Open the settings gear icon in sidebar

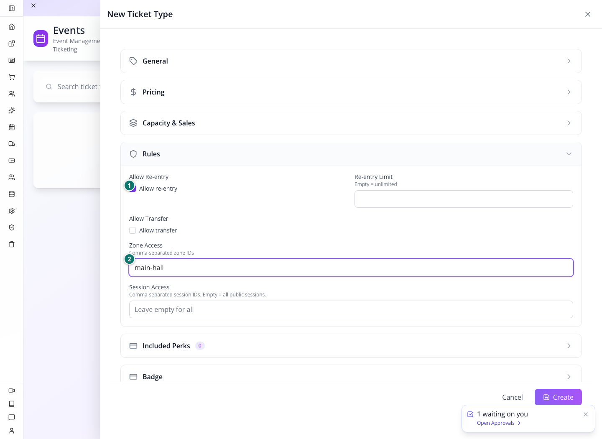pos(12,211)
